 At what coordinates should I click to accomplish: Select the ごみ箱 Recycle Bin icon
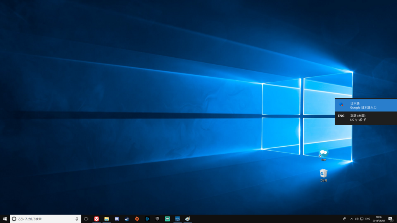(323, 175)
